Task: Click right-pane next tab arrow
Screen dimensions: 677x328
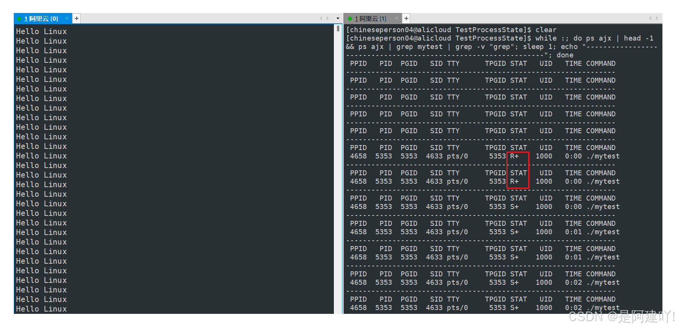Action: (657, 18)
